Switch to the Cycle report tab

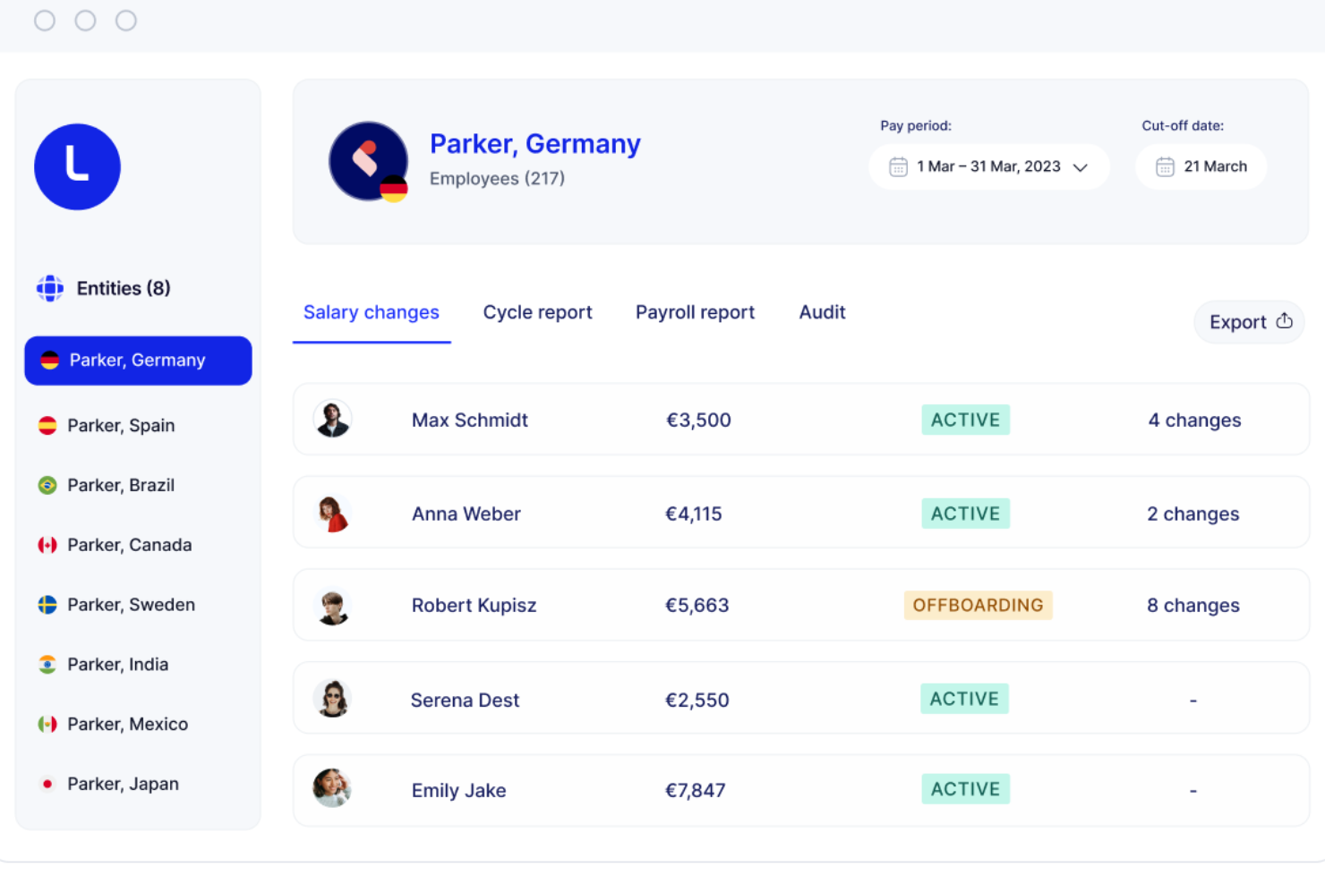[537, 312]
